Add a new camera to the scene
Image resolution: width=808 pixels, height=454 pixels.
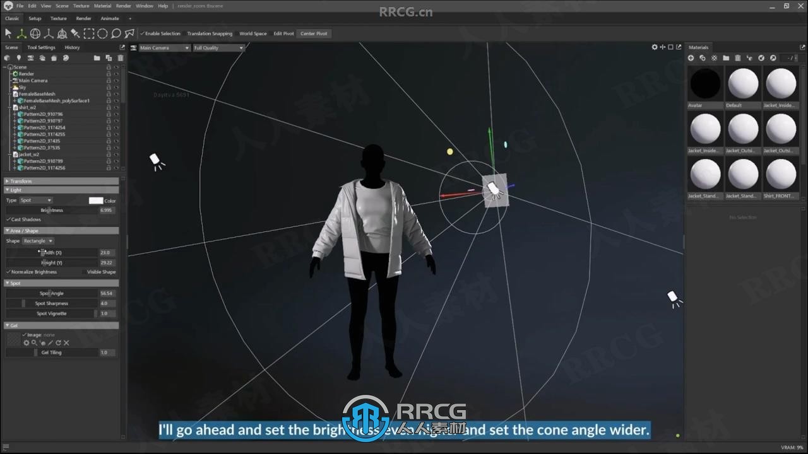click(x=30, y=58)
